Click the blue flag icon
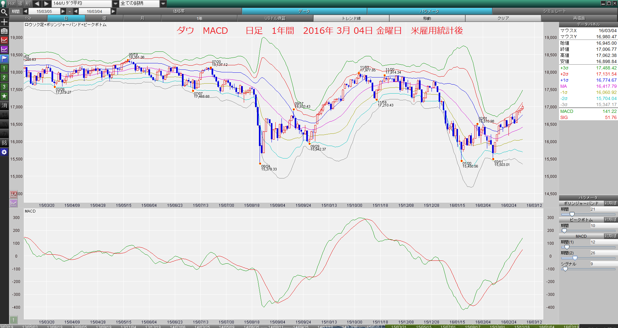Screen dimensions: 618x328 4,59
